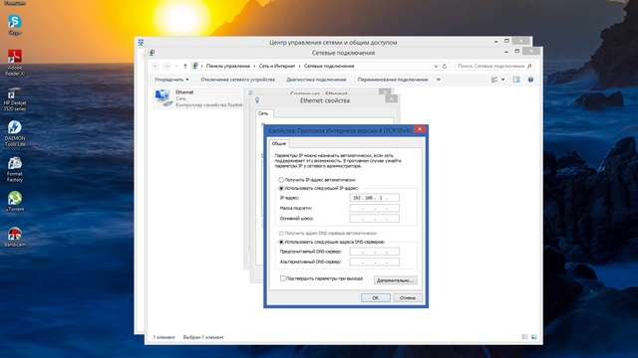Open the recent locations arrow beside navigation buttons
Screen dimensions: 638x358
[x=176, y=66]
